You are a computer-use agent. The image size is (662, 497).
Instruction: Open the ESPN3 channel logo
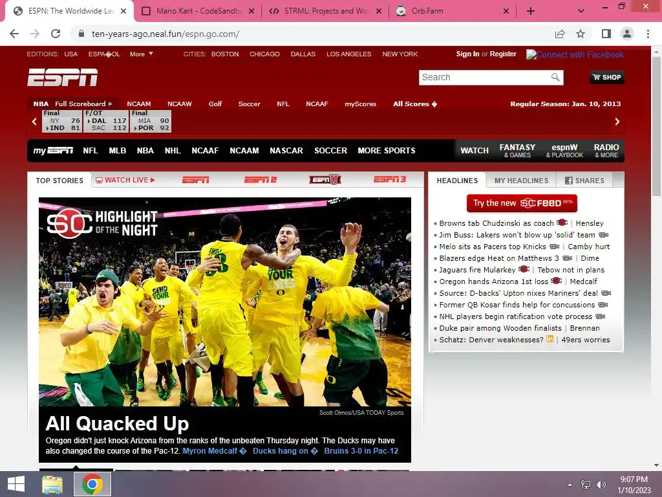click(x=390, y=180)
